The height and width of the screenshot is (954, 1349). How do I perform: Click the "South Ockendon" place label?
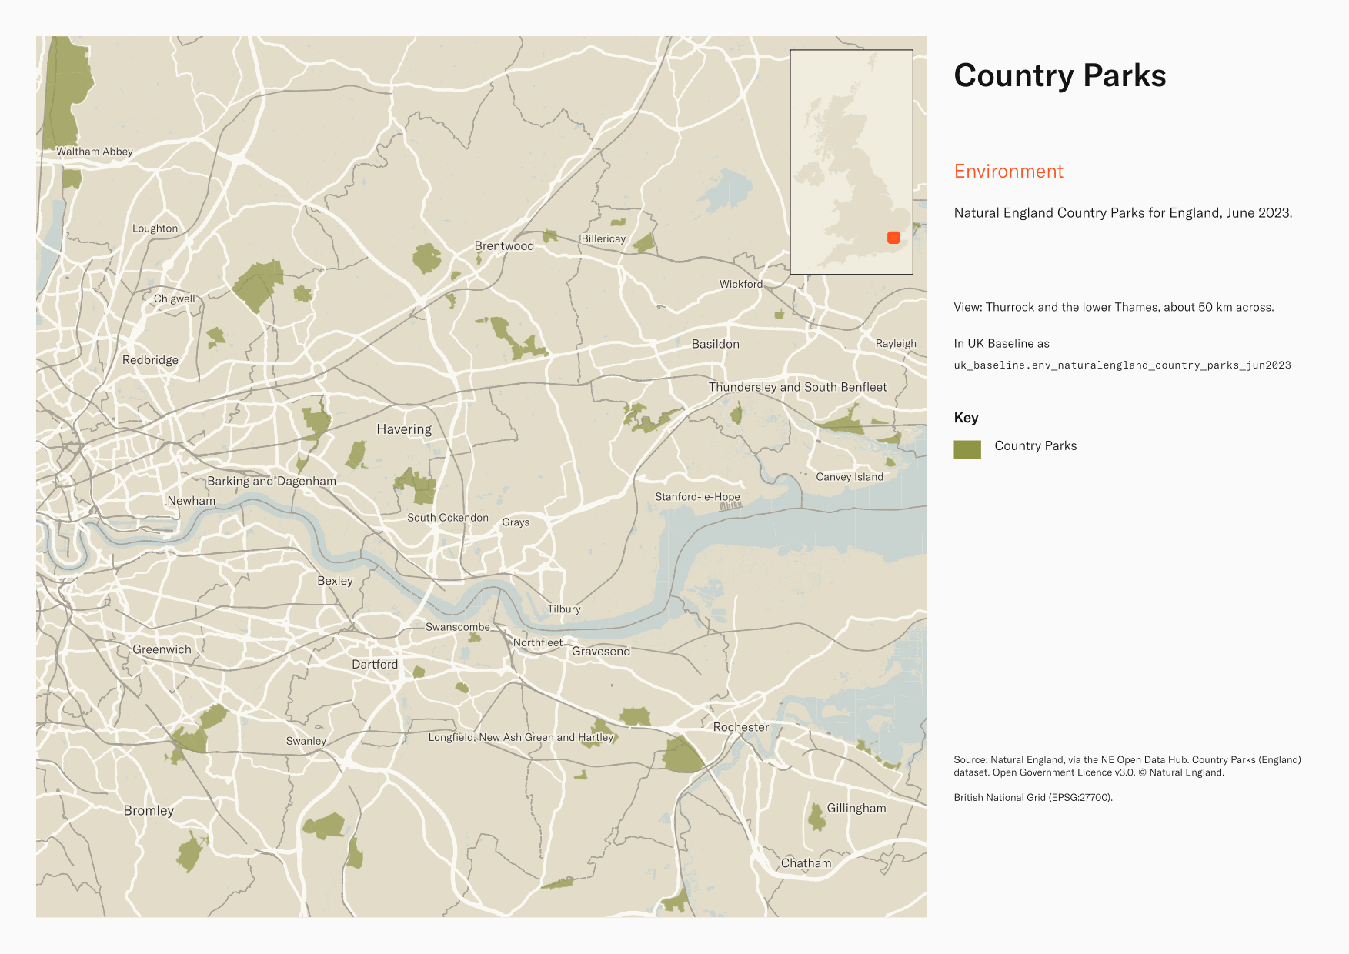(x=448, y=518)
